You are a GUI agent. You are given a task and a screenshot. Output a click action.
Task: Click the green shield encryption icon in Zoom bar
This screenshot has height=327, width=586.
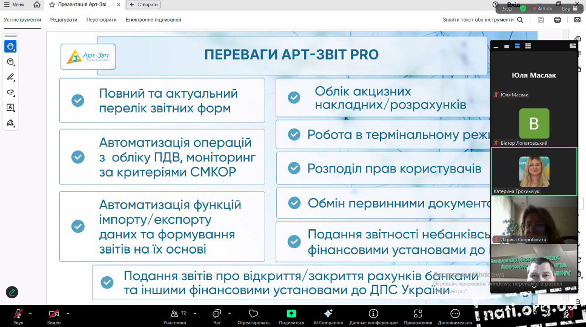(523, 9)
